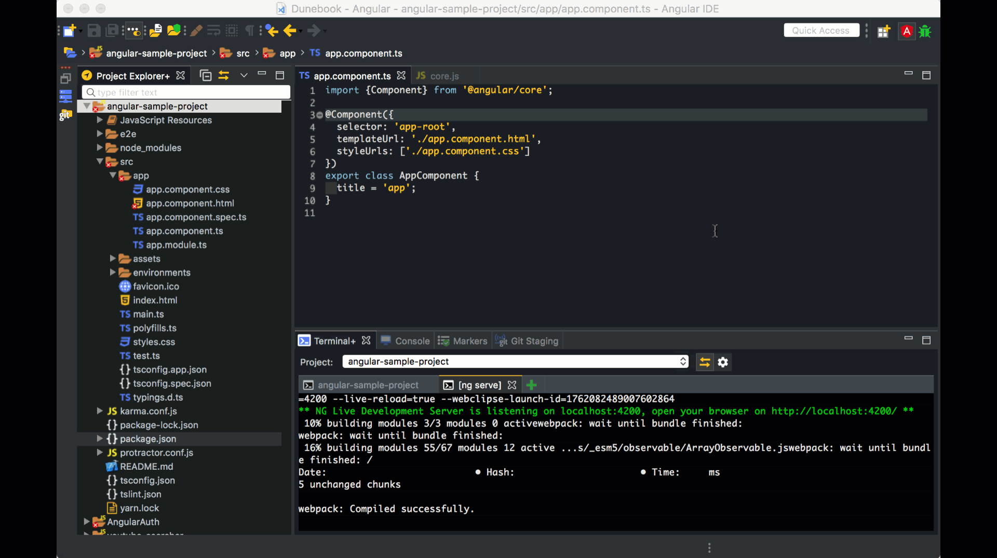Click the Open File folder icon
The height and width of the screenshot is (558, 997).
click(156, 31)
